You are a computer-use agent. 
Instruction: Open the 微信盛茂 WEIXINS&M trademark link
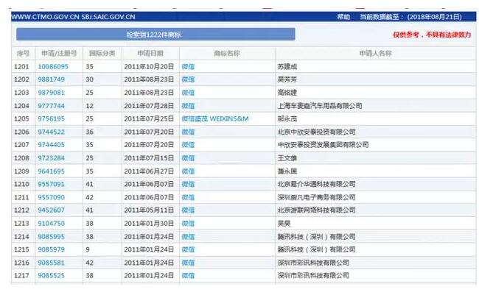[x=215, y=118]
